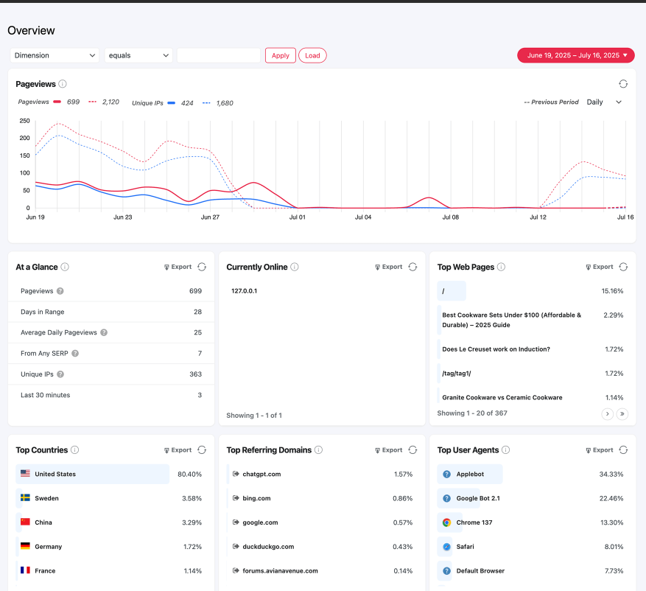Click help icon next to From Any SERP
This screenshot has height=591, width=646.
tap(75, 354)
